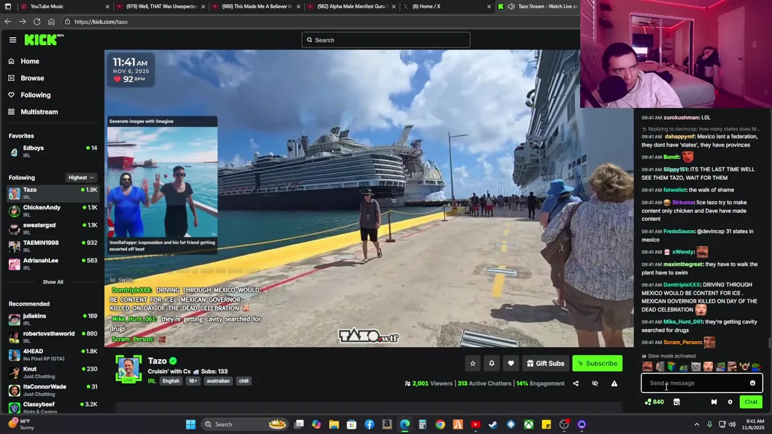Image resolution: width=772 pixels, height=434 pixels.
Task: Click the IRL category link
Action: (x=152, y=381)
